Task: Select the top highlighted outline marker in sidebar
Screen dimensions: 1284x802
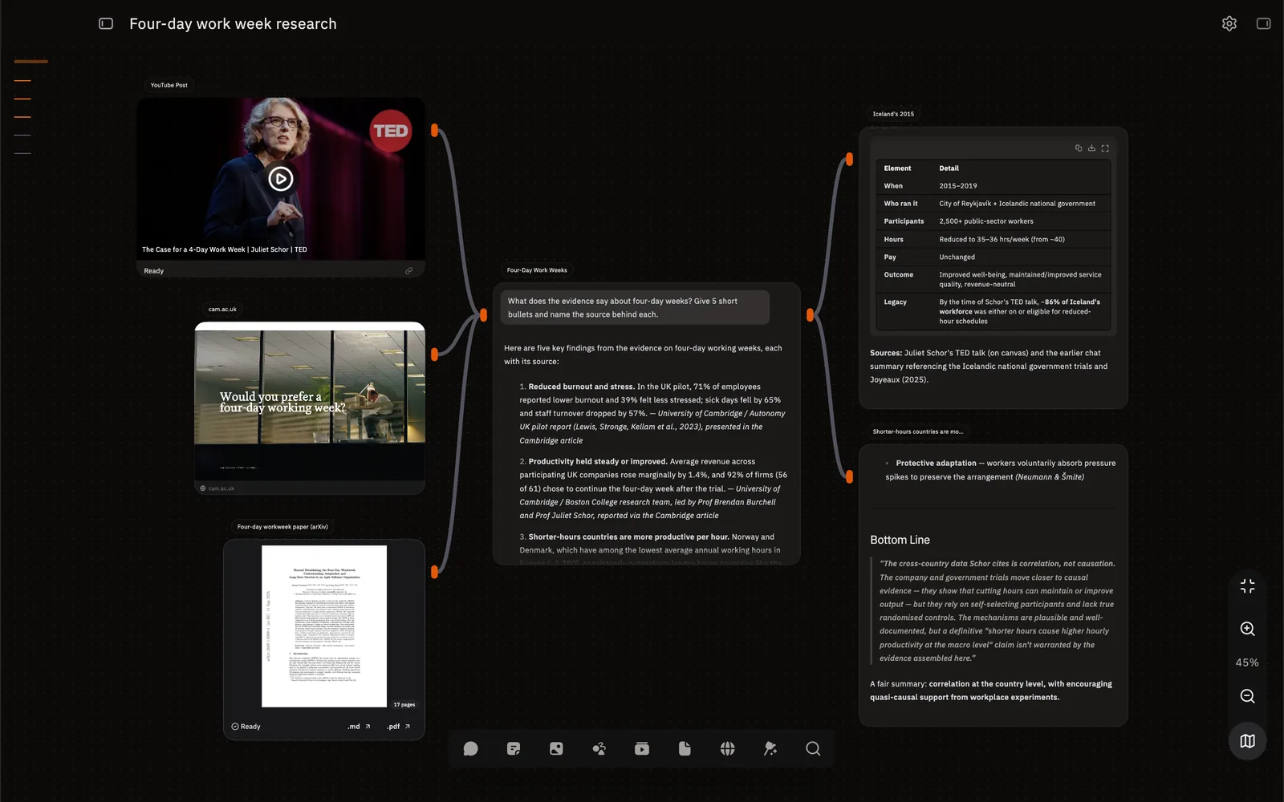Action: coord(30,62)
